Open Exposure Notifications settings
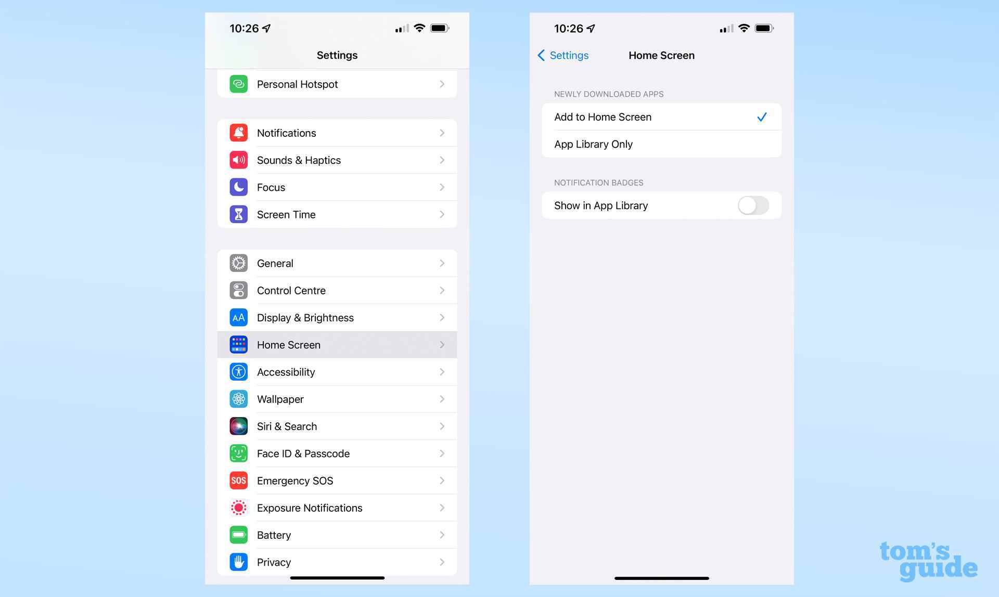This screenshot has width=999, height=597. (337, 508)
